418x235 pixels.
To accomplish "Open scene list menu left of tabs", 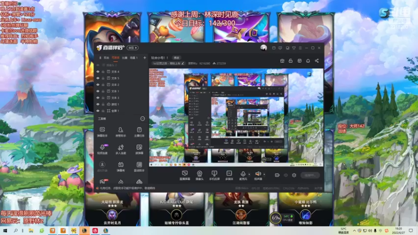I will pos(100,58).
